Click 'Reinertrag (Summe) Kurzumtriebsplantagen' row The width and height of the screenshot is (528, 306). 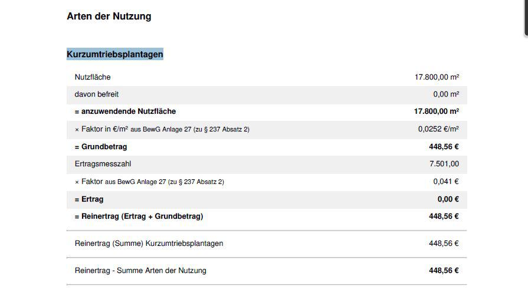pyautogui.click(x=267, y=244)
